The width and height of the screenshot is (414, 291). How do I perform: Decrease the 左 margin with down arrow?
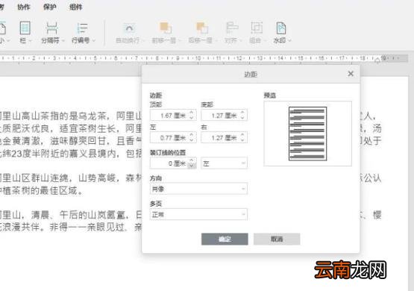pos(192,140)
